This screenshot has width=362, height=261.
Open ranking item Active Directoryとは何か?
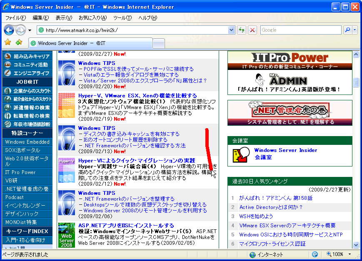point(271,207)
